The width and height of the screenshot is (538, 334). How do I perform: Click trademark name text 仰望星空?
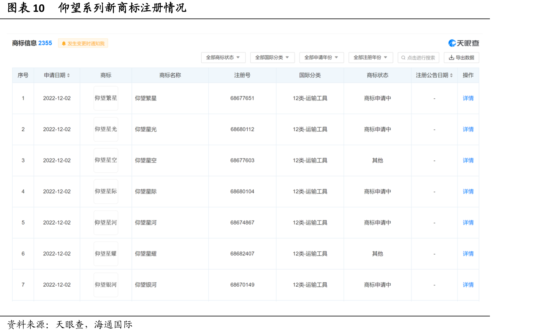[x=146, y=160]
